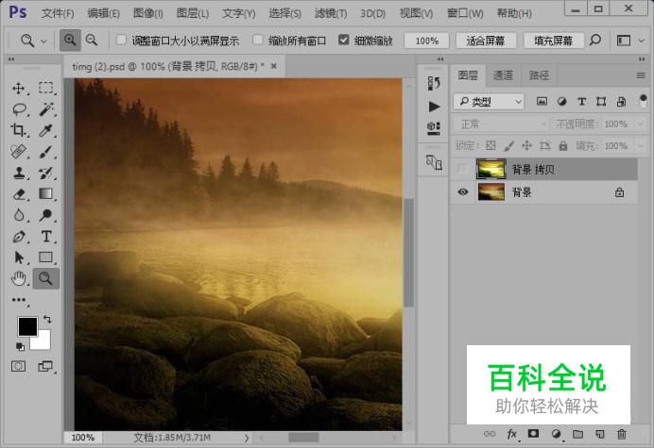Viewport: 654px width, 448px height.
Task: Click the 填充屏幕 button
Action: click(554, 41)
